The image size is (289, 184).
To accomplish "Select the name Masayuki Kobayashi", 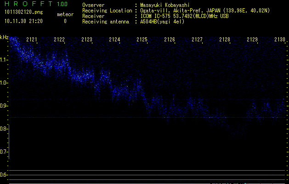I will [165, 5].
